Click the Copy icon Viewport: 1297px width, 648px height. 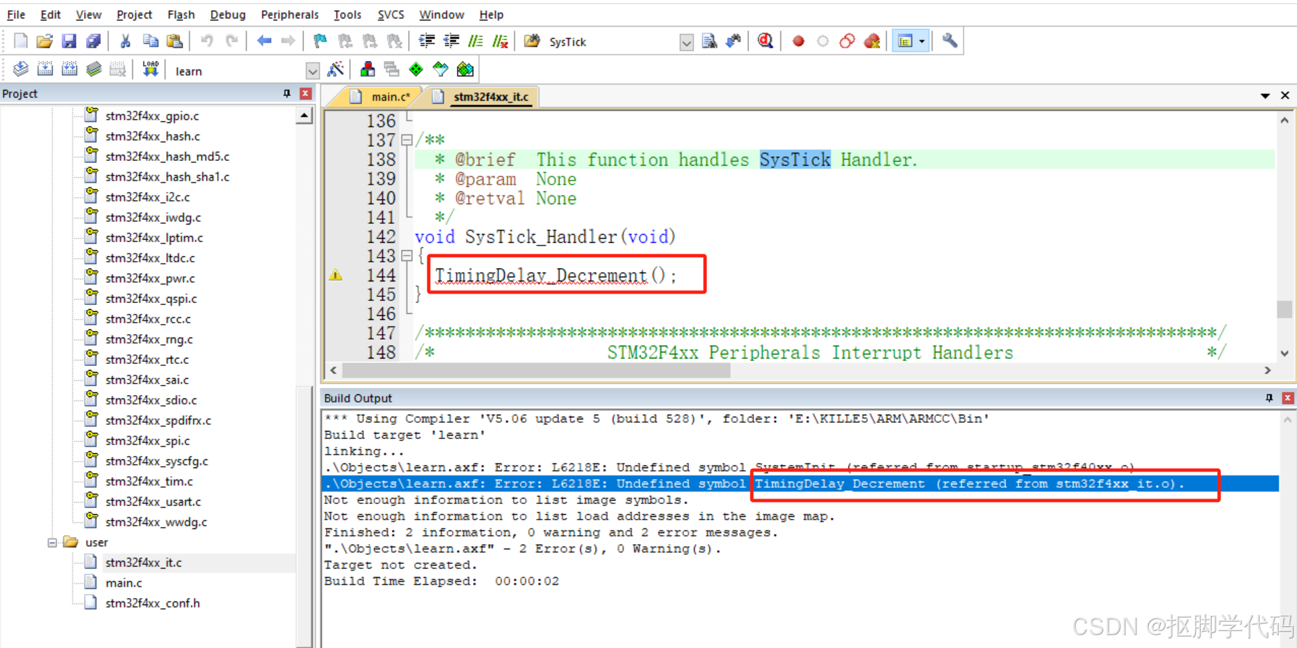150,41
